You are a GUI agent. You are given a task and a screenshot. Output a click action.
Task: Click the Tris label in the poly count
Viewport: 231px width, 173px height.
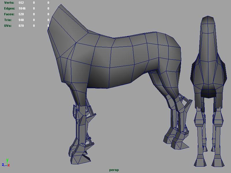pyautogui.click(x=8, y=20)
